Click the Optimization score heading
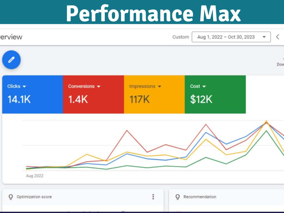Viewport: 284px width, 213px height. click(34, 197)
